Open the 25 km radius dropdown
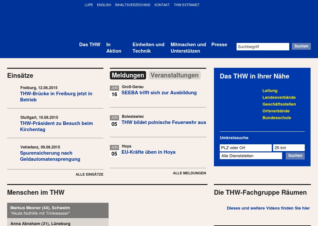The width and height of the screenshot is (318, 226). 289,148
